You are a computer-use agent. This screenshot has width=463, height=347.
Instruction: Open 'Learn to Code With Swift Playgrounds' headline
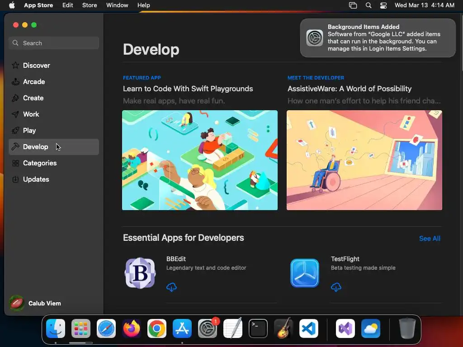click(x=188, y=89)
